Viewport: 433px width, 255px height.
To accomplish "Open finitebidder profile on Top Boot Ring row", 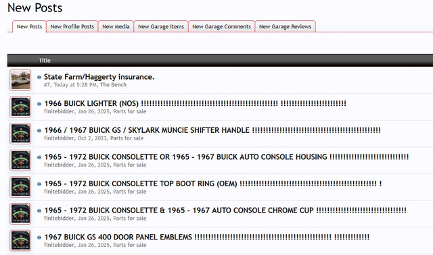I will coord(59,192).
